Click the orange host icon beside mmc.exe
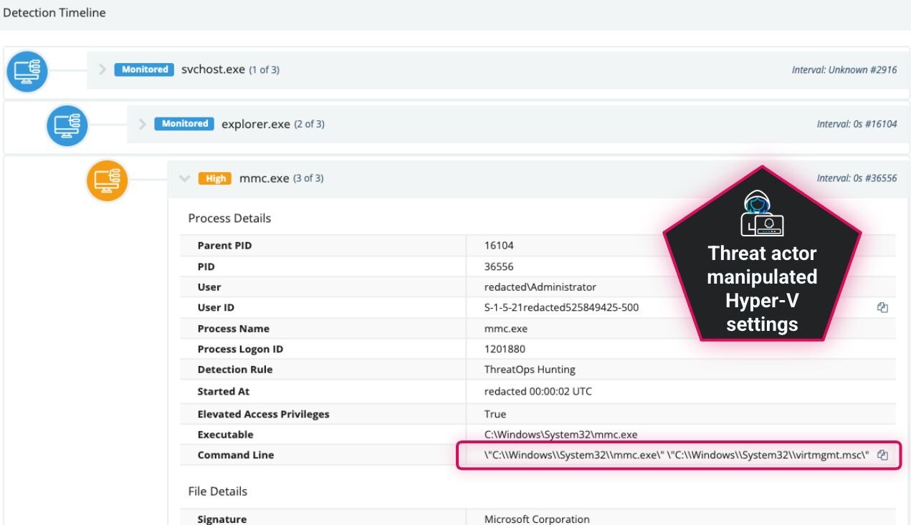Image resolution: width=911 pixels, height=525 pixels. click(108, 180)
